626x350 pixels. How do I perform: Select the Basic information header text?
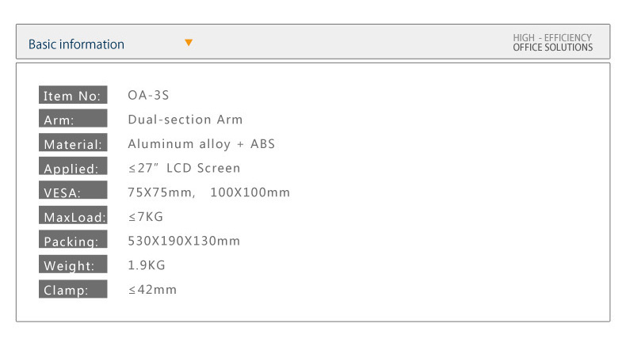(x=76, y=44)
